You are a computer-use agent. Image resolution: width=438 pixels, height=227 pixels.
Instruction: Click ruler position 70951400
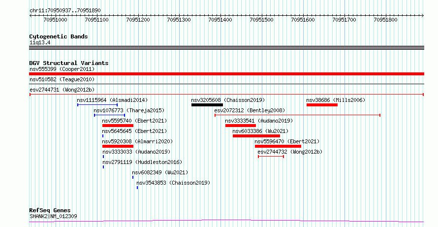tap(220, 20)
